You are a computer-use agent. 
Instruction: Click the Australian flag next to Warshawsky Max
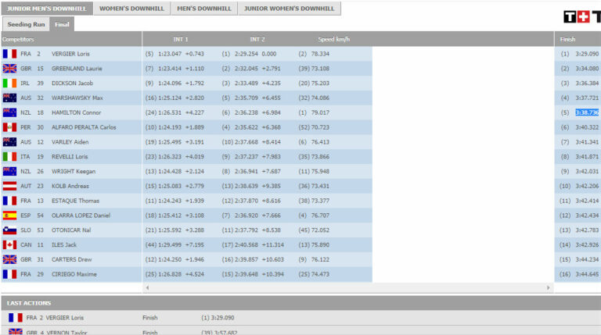[x=9, y=98]
